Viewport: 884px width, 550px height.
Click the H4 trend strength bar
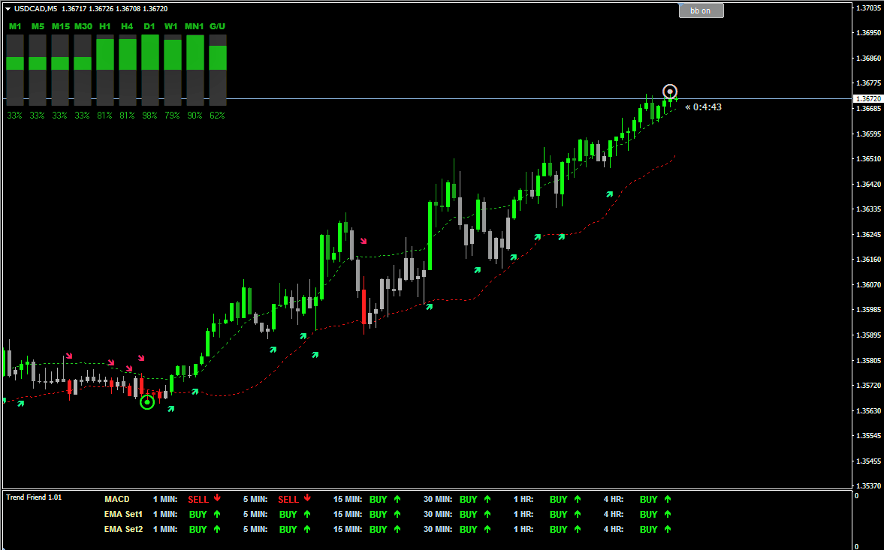pos(128,70)
